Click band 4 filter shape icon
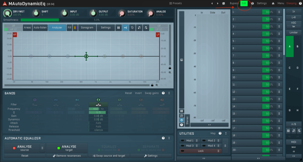 (x=98, y=104)
